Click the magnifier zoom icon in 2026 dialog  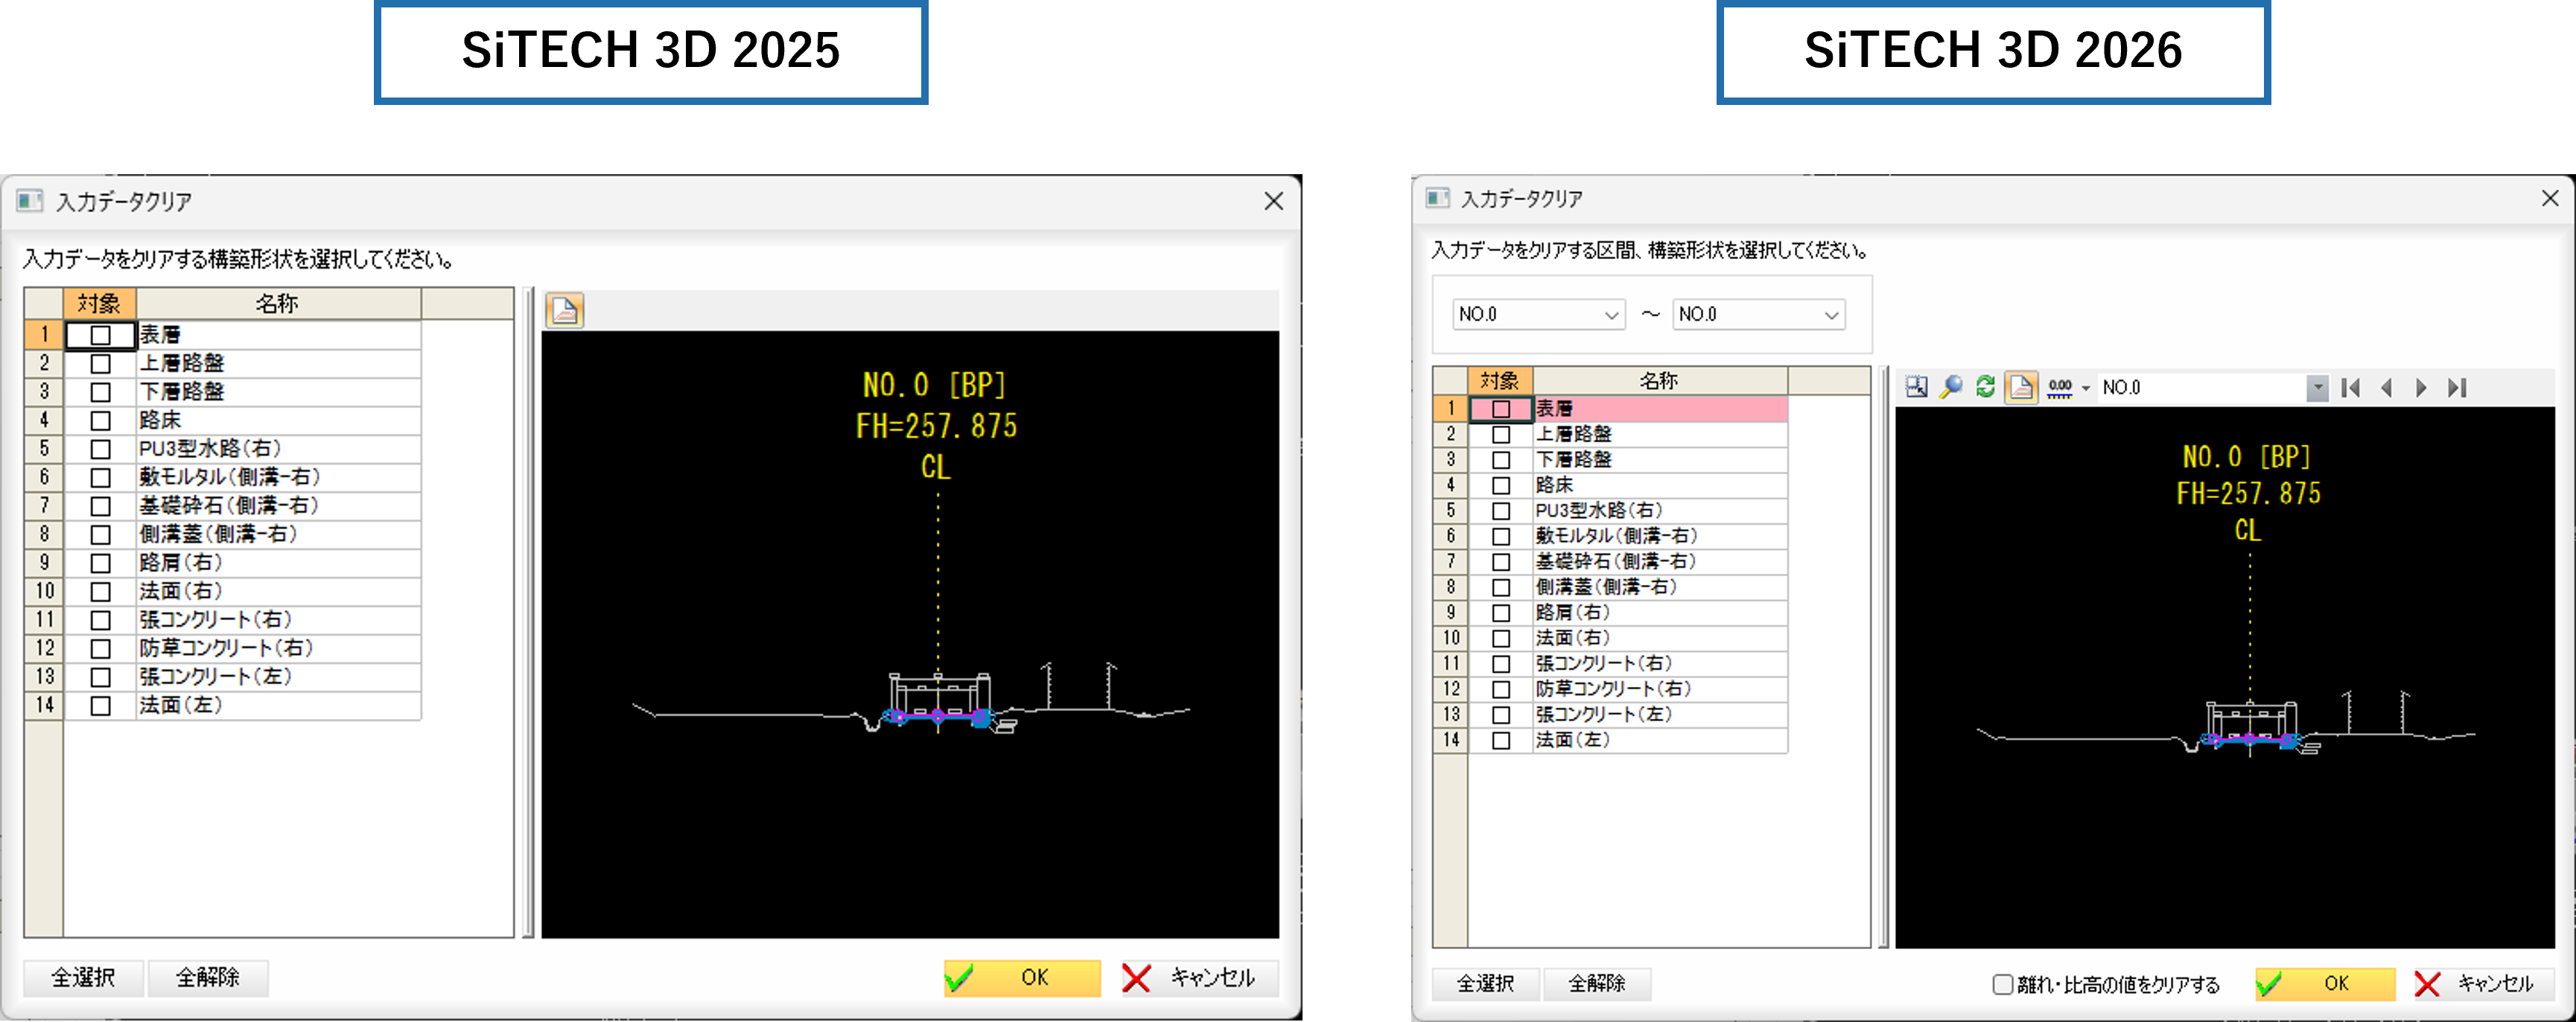[x=1951, y=388]
